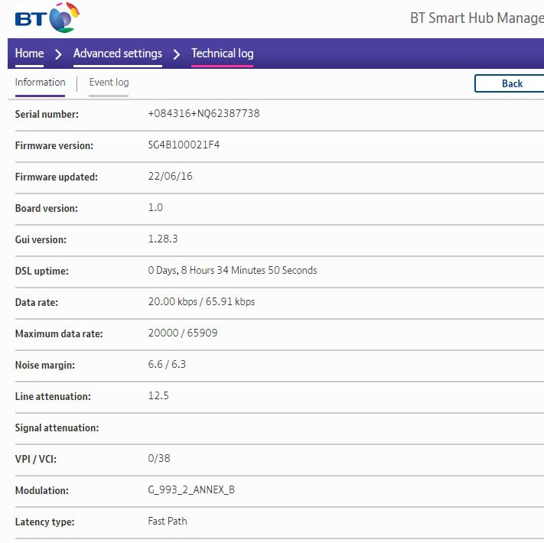Click the Noise margin label
The image size is (544, 543).
point(44,365)
